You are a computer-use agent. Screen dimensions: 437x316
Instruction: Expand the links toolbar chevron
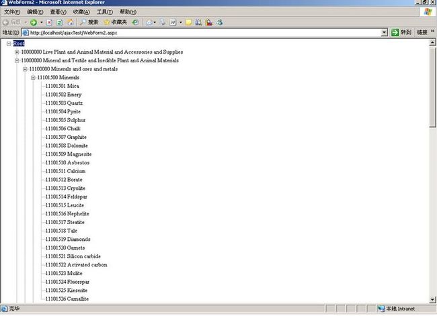point(432,32)
